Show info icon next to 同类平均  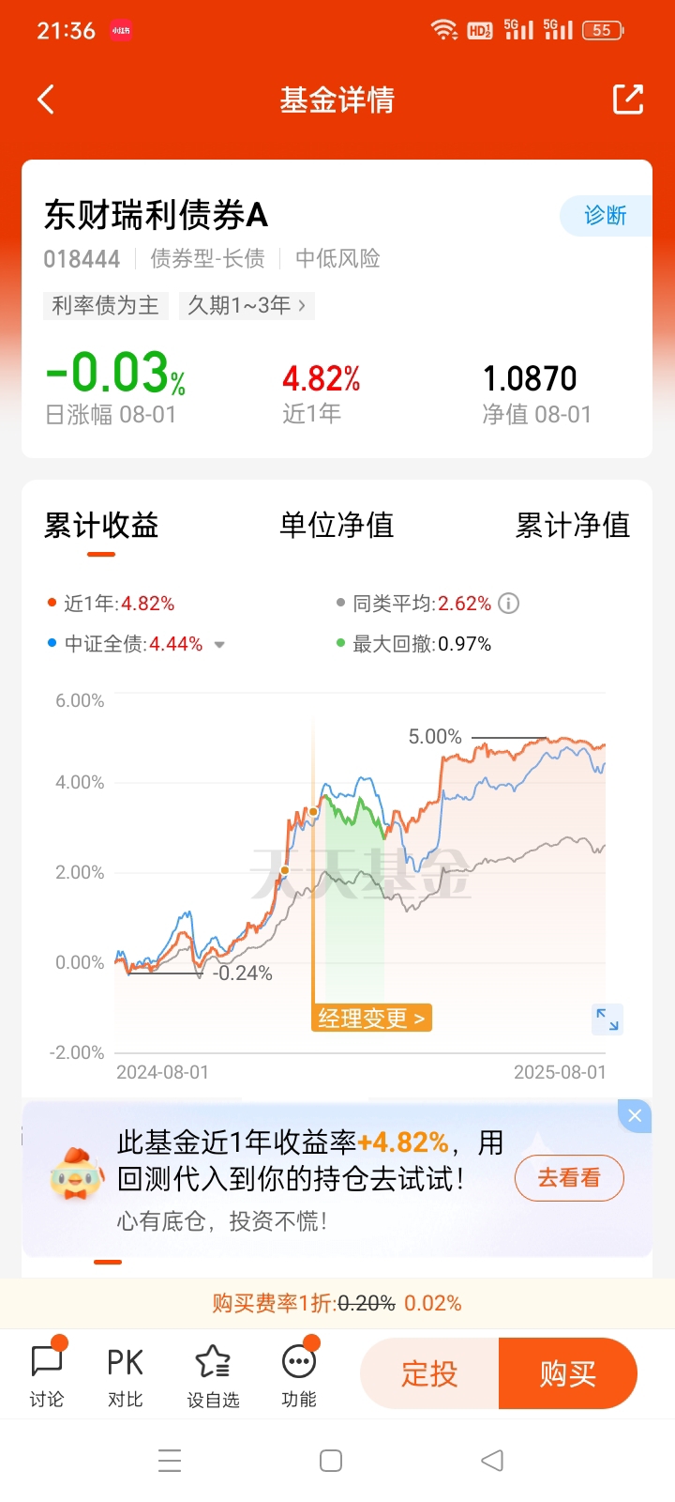508,604
